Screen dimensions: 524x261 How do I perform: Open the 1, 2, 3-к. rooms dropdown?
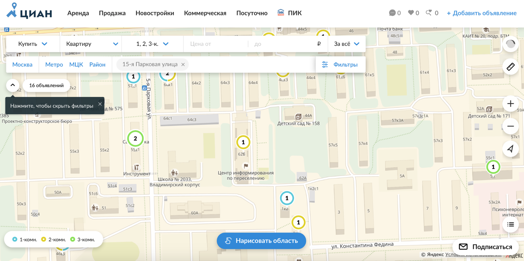tap(153, 44)
